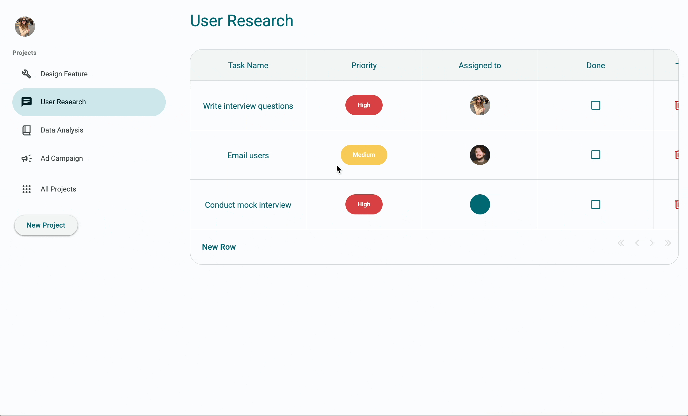Edit the Write interview questions task name
Viewport: 688px width, 416px height.
pos(248,106)
